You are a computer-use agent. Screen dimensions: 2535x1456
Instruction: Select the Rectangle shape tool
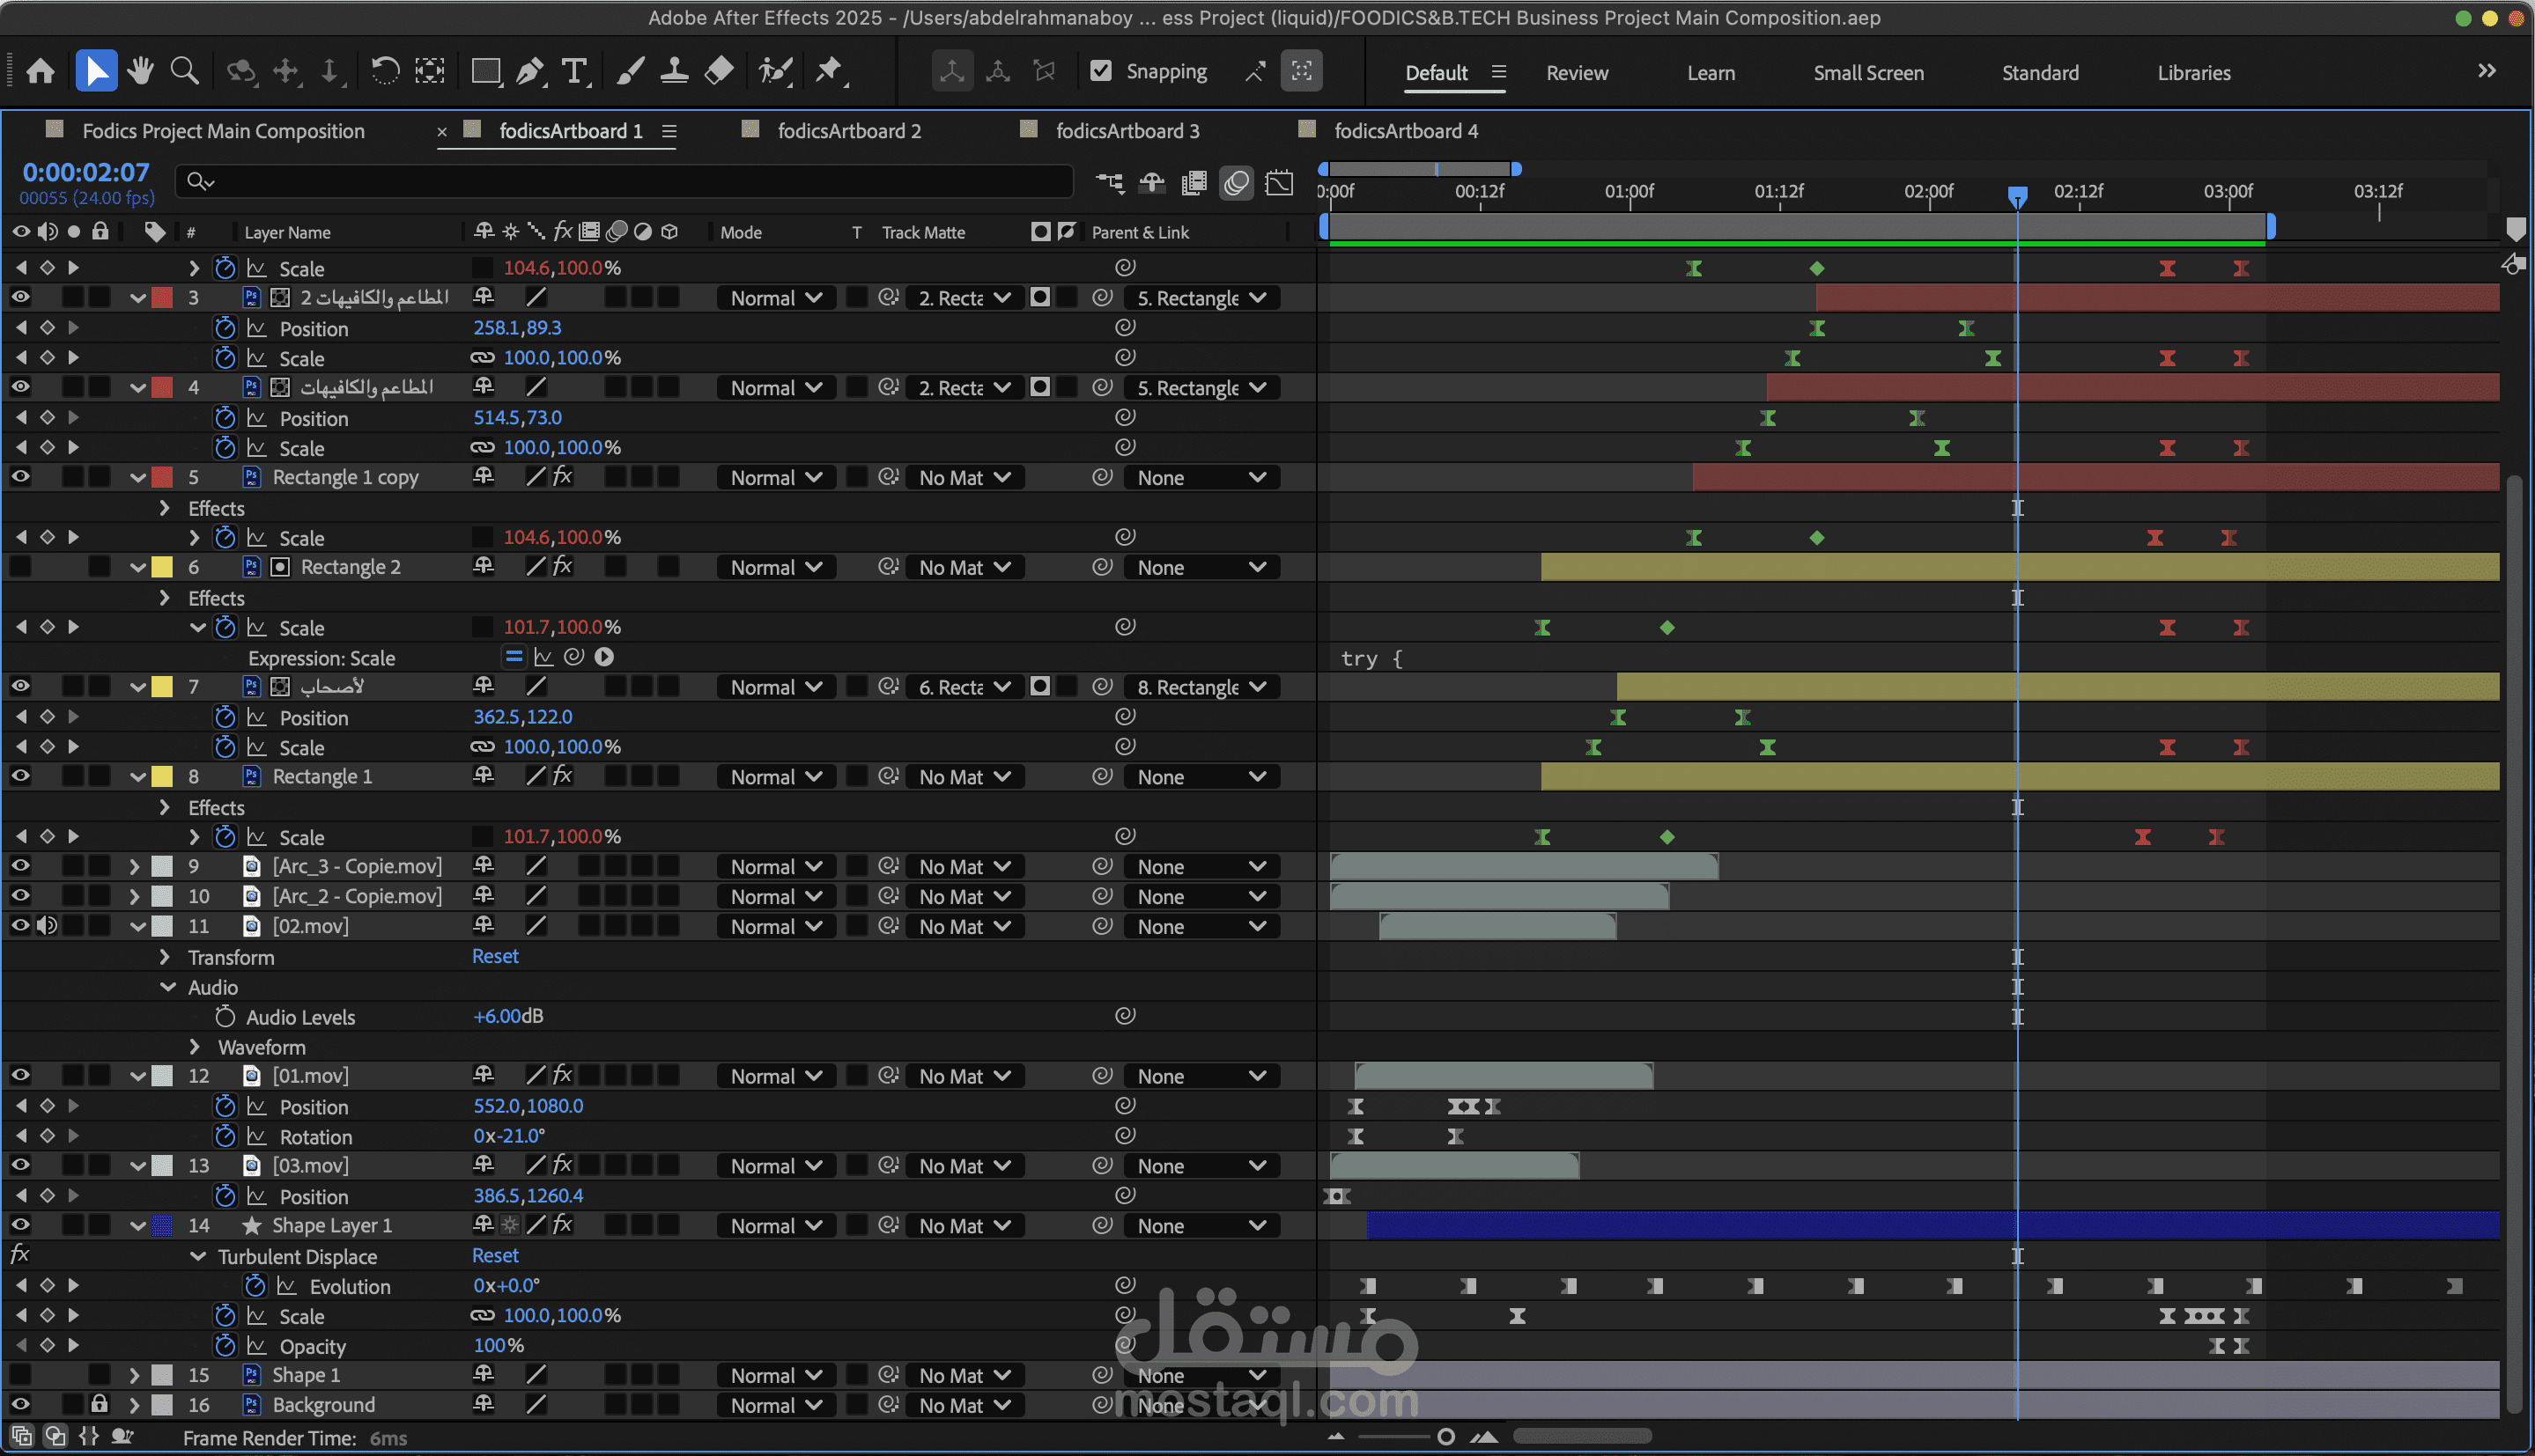[486, 71]
